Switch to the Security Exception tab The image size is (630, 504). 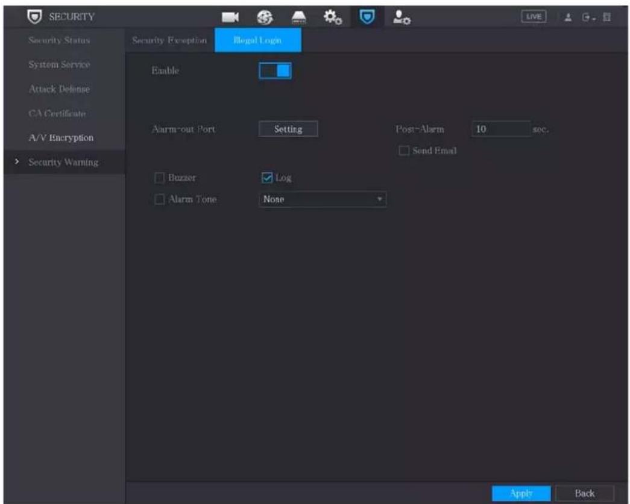(169, 40)
